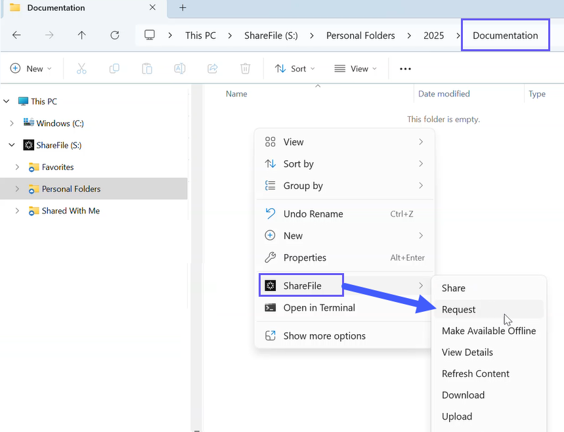This screenshot has width=564, height=432.
Task: Click the ShareFile logo icon in context menu
Action: click(x=271, y=286)
